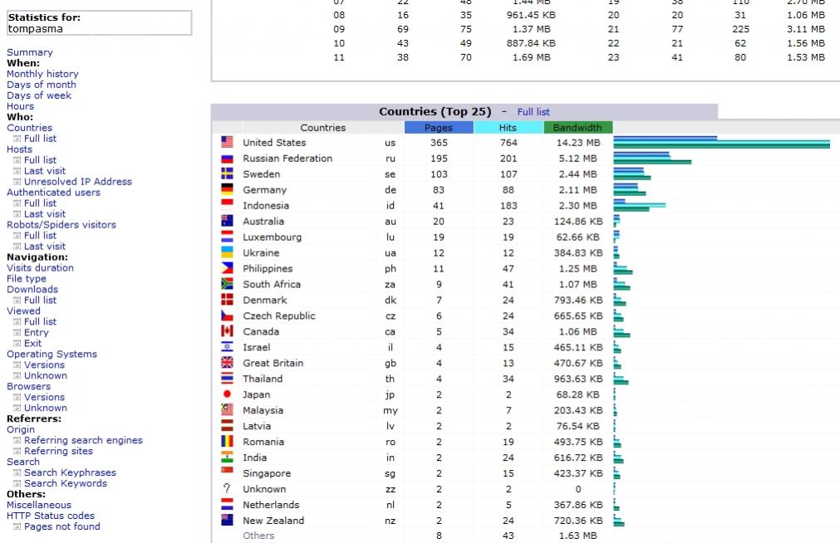Click the Philippines flag icon

click(x=227, y=267)
